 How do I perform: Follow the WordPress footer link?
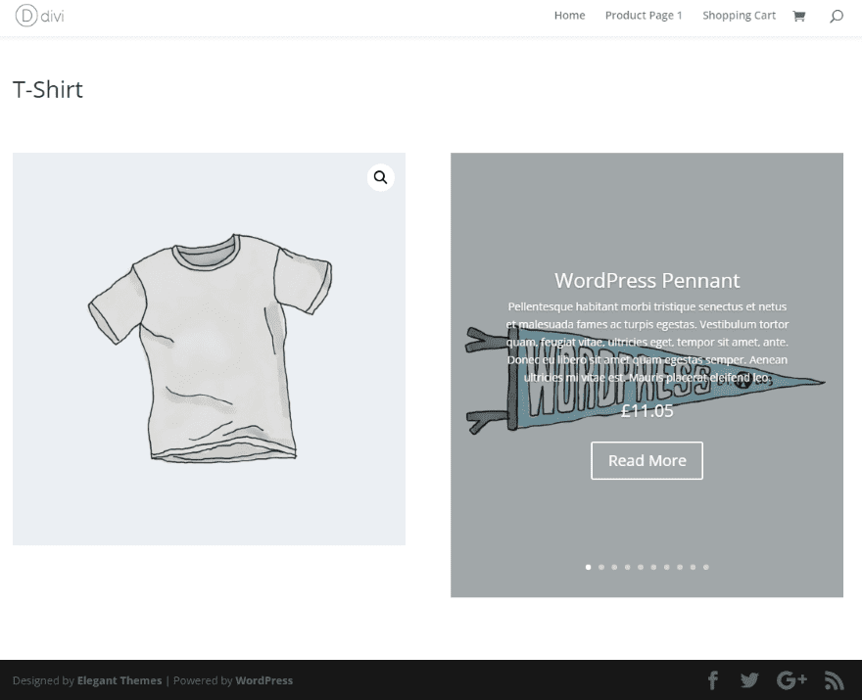pyautogui.click(x=263, y=680)
